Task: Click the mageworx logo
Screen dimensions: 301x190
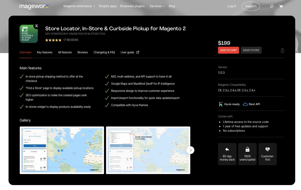Action: 34,6
